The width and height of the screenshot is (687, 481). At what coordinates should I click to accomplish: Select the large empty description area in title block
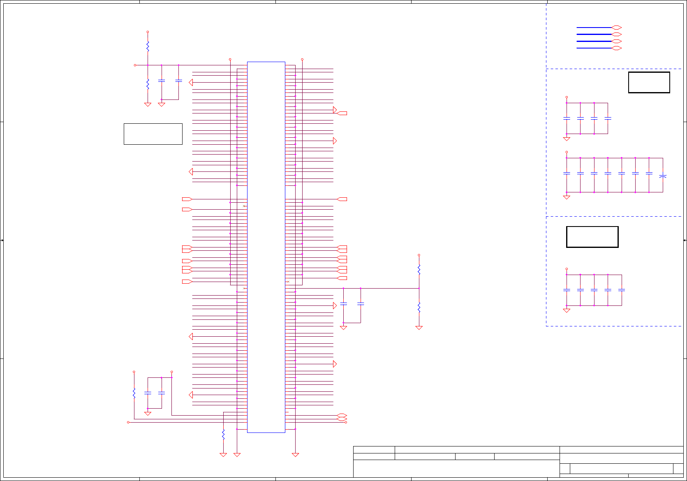456,469
